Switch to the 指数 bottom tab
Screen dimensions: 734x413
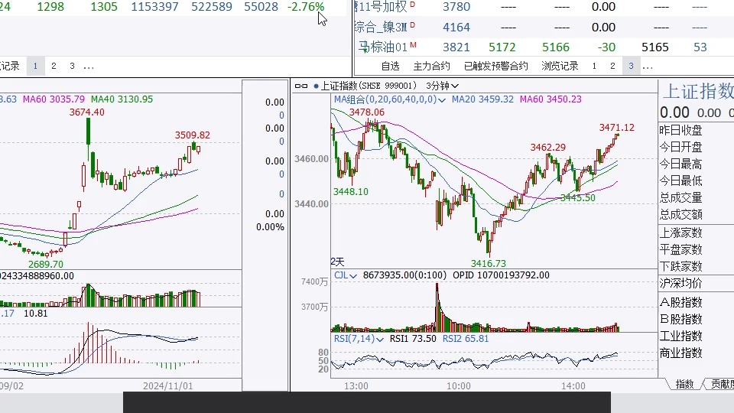tap(684, 384)
